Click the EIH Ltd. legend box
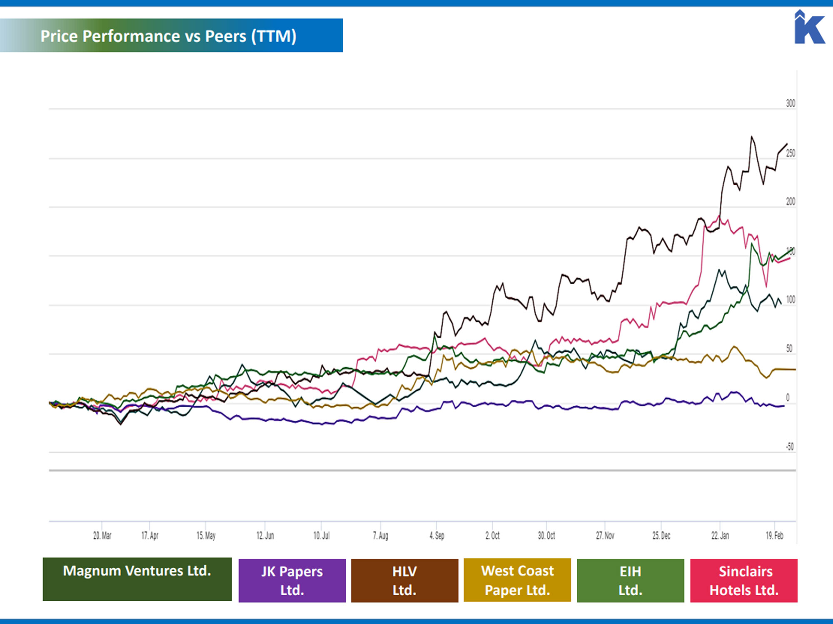 tap(630, 580)
